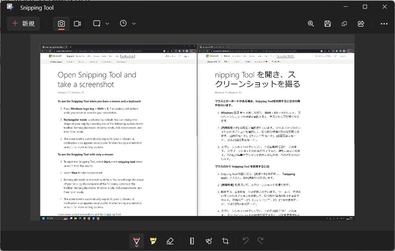Screen dimensions: 395x251
Task: Expand the delay timer dropdown arrow
Action: coord(134,24)
